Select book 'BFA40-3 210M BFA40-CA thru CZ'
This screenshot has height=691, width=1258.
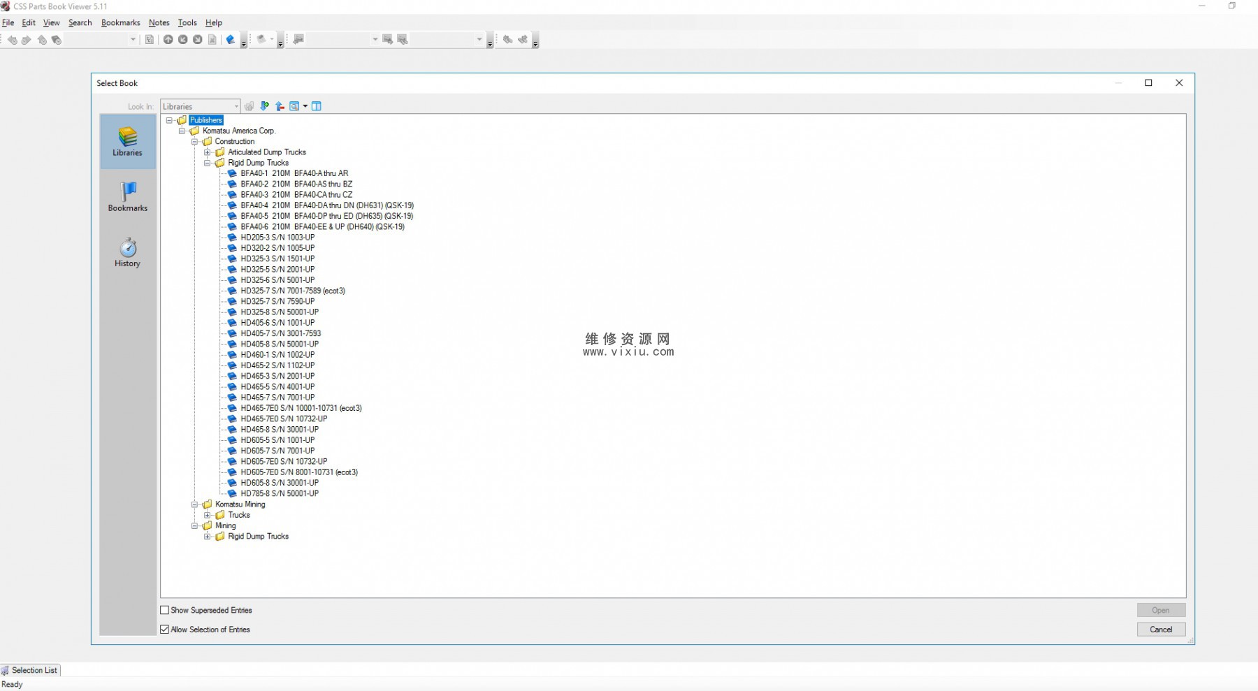296,195
